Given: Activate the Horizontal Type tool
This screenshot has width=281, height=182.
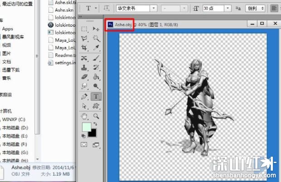Looking at the screenshot, I should click(x=96, y=96).
